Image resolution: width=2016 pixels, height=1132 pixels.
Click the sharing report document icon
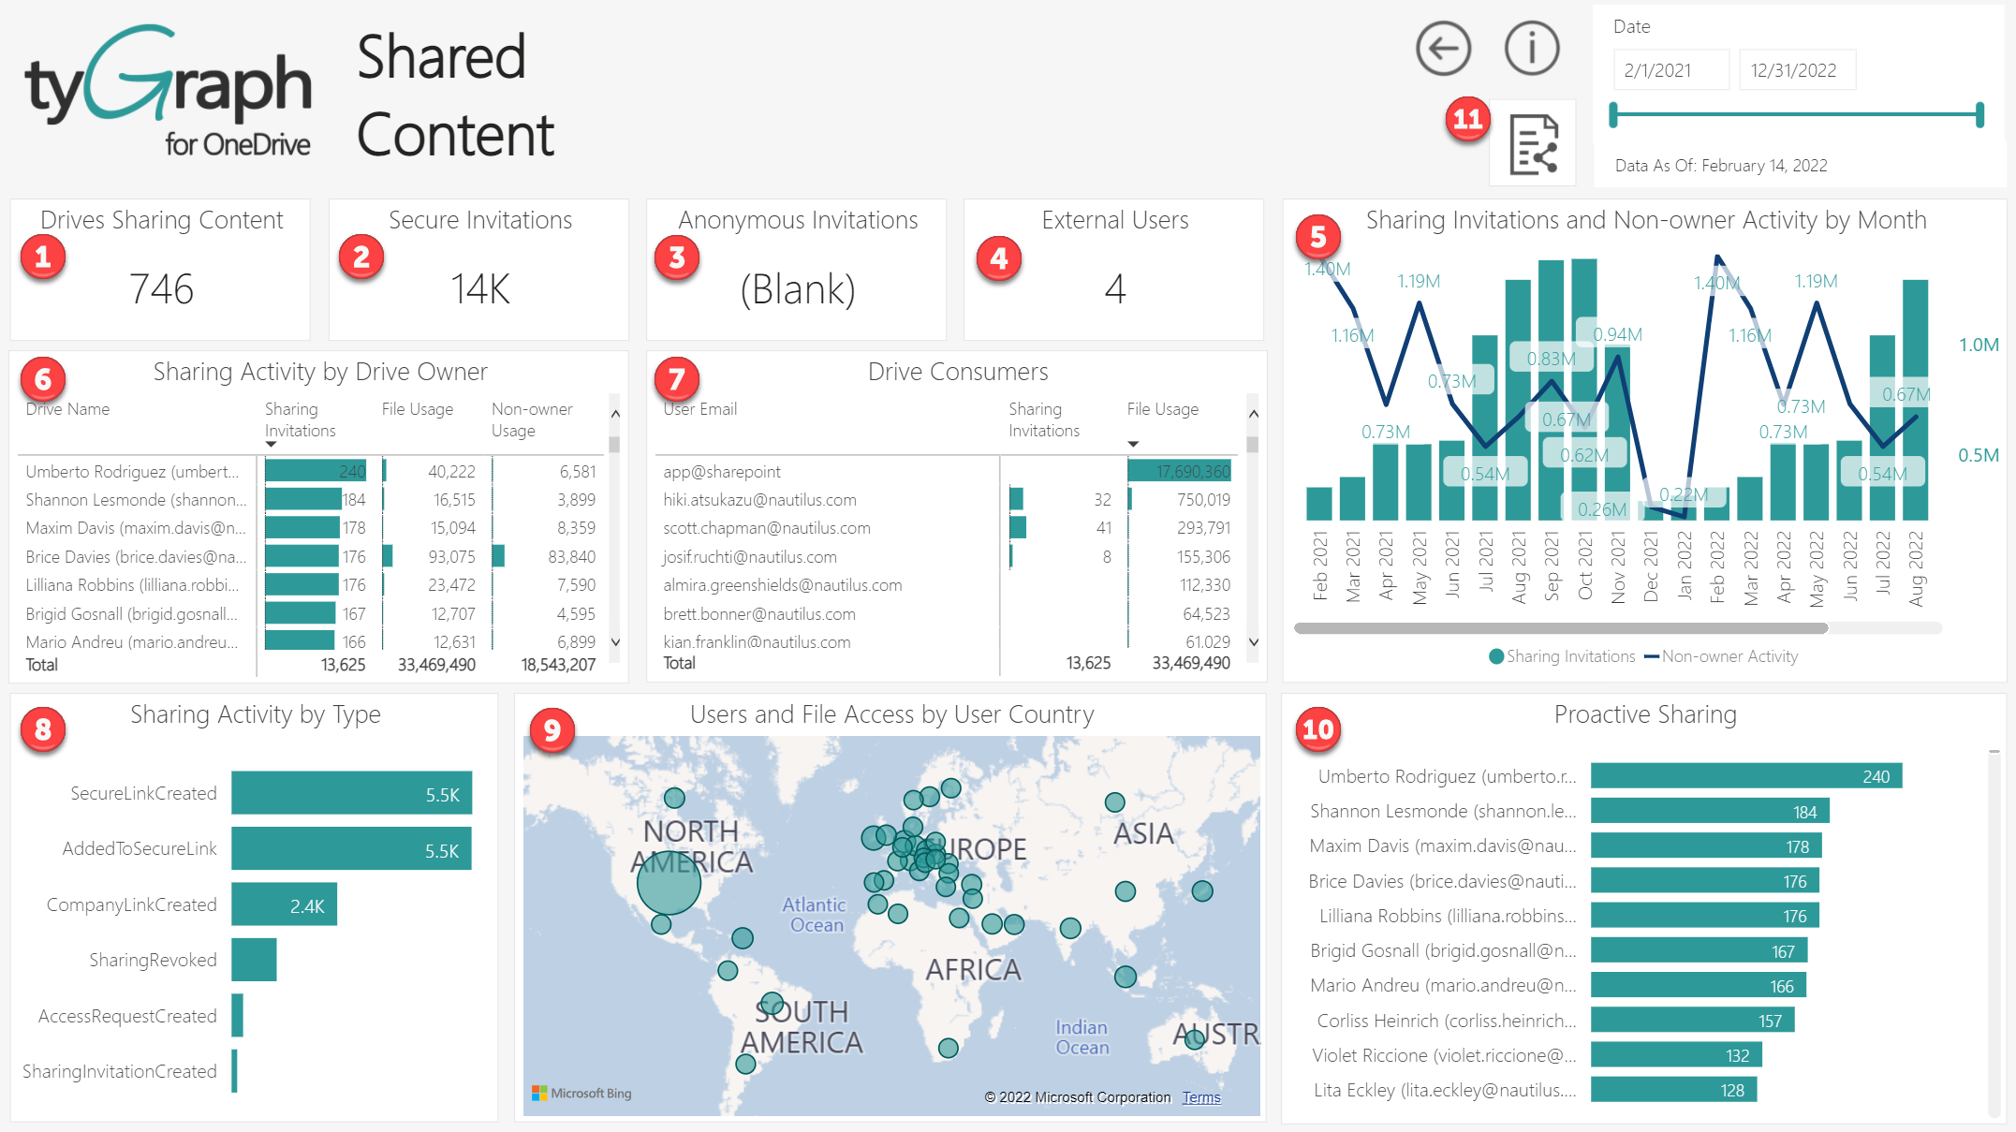point(1533,145)
